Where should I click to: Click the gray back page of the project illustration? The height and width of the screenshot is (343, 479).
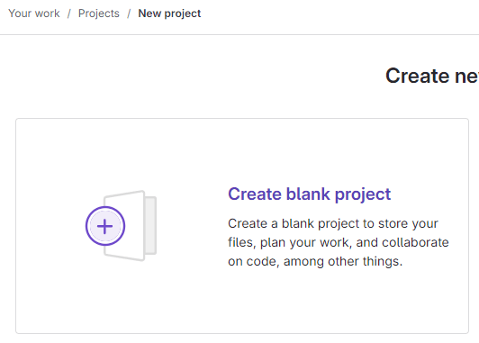[x=150, y=225]
